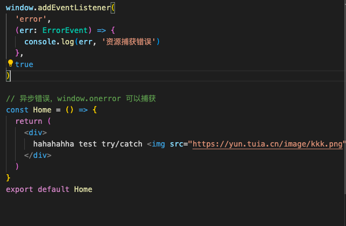Click the src attribute on the img
The height and width of the screenshot is (226, 346).
[x=177, y=144]
